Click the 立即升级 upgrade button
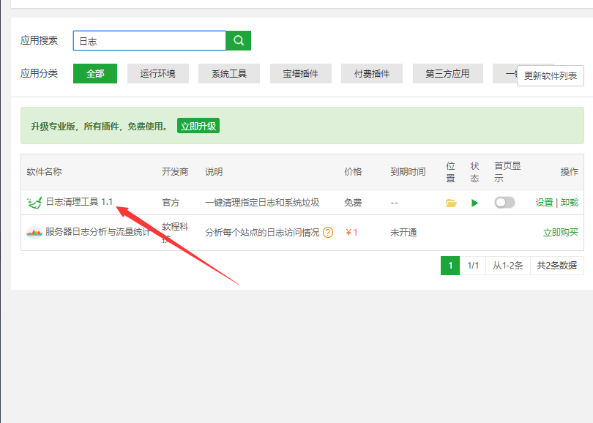The width and height of the screenshot is (593, 423). pyautogui.click(x=198, y=126)
